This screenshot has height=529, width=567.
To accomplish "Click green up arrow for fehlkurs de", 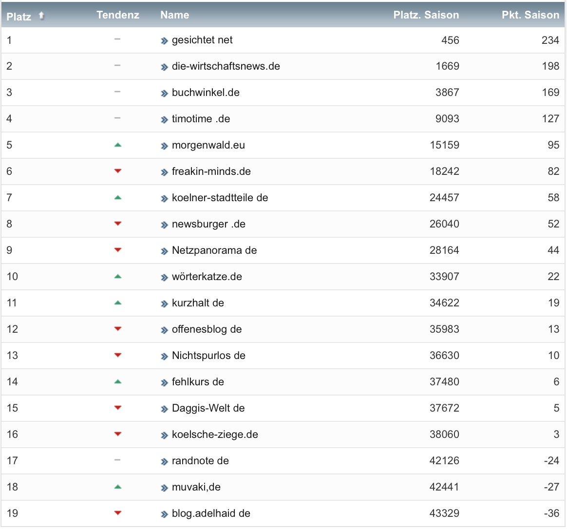I will [117, 381].
